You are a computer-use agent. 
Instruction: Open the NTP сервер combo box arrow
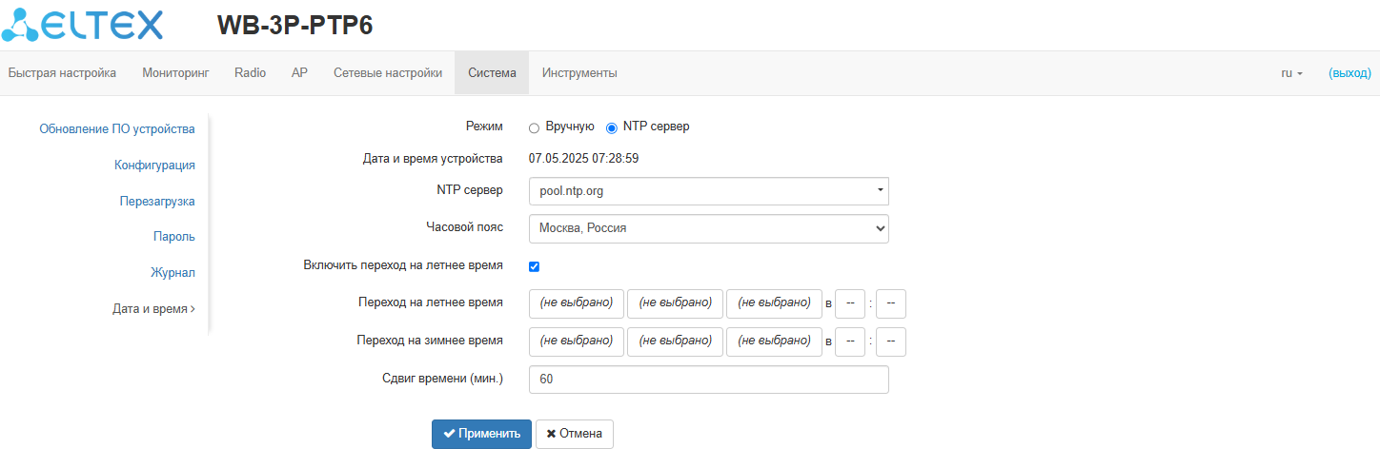pos(880,191)
